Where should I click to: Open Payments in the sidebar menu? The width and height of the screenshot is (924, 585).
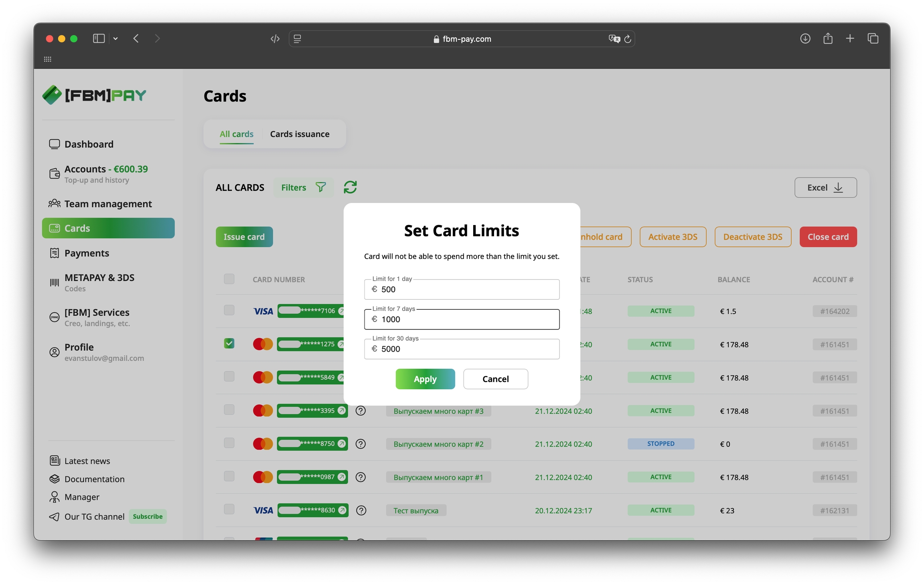pos(87,253)
